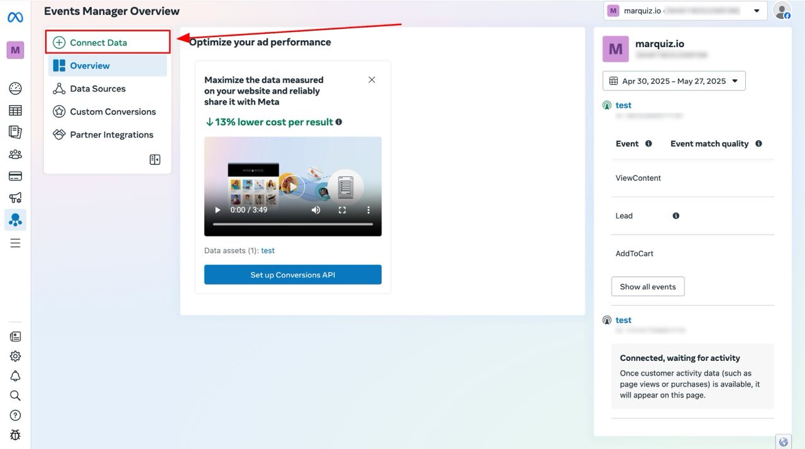Open the marquiz.io account dropdown
Image resolution: width=805 pixels, height=449 pixels.
(x=685, y=11)
